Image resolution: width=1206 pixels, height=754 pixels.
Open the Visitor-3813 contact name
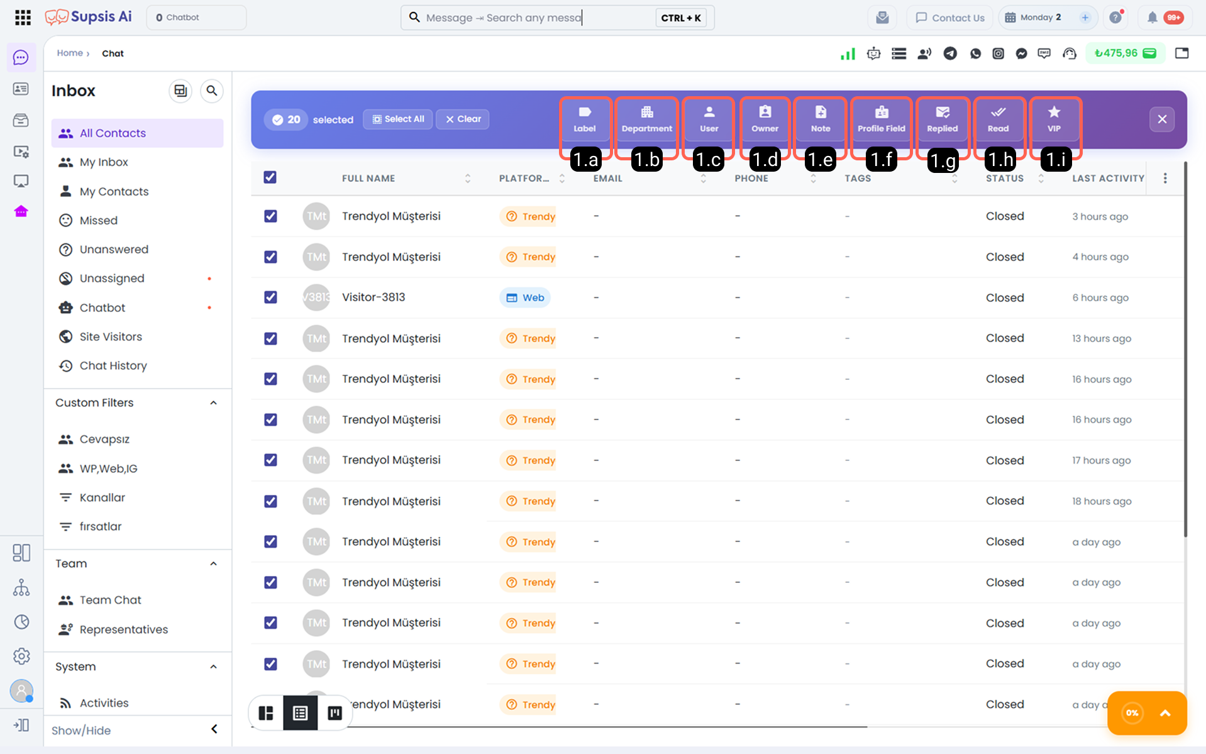click(x=373, y=297)
